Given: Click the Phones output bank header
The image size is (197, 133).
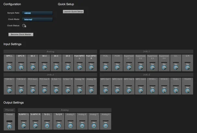Looking at the screenshot, I should pyautogui.click(x=9, y=110).
